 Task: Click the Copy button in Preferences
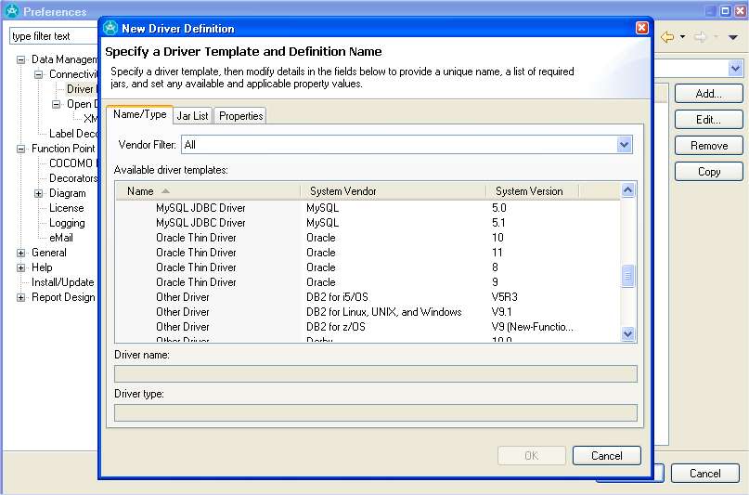pos(709,172)
